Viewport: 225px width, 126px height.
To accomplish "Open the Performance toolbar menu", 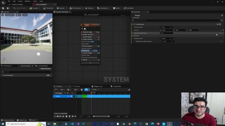I will tap(75, 8).
